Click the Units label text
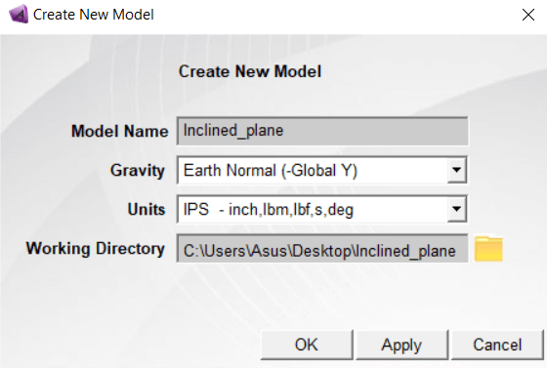Screen dimensions: 547x368 (x=147, y=210)
